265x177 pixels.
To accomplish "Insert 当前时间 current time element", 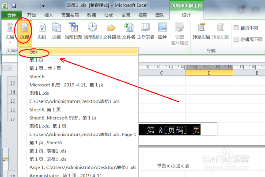I will click(93, 31).
